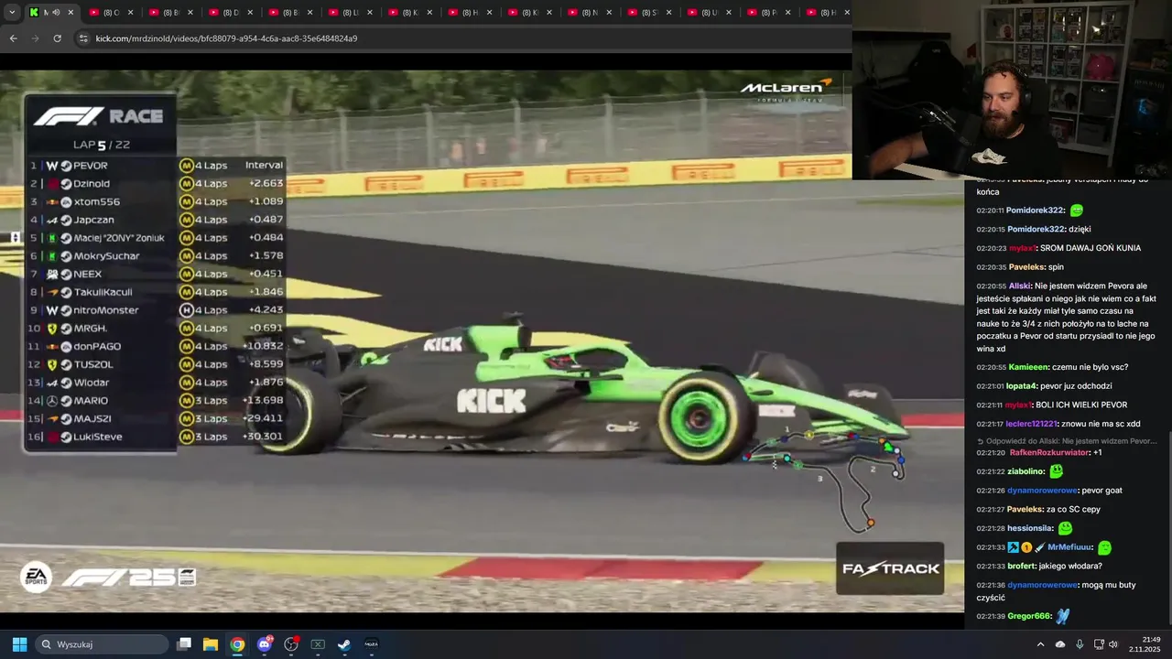Screen dimensions: 1172x659
Task: Open Discord from the taskbar
Action: (x=265, y=644)
